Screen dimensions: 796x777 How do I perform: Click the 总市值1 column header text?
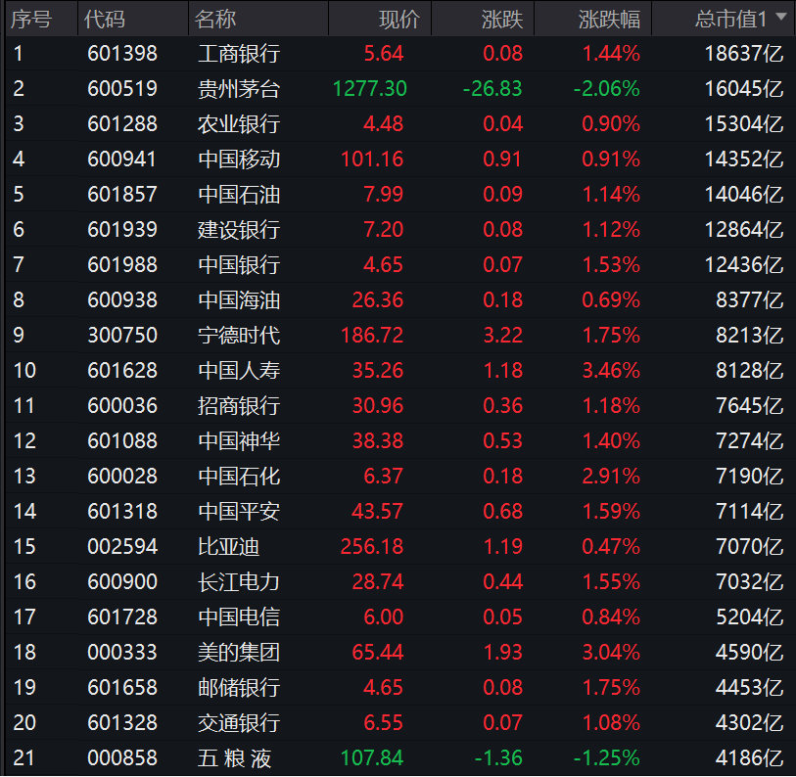pos(730,20)
